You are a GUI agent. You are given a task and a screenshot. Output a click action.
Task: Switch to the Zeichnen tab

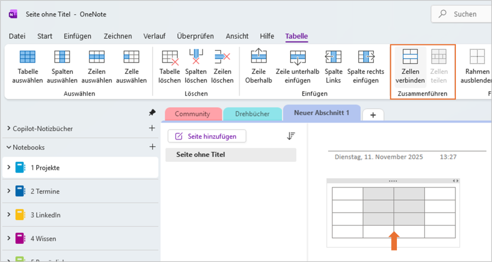[118, 36]
